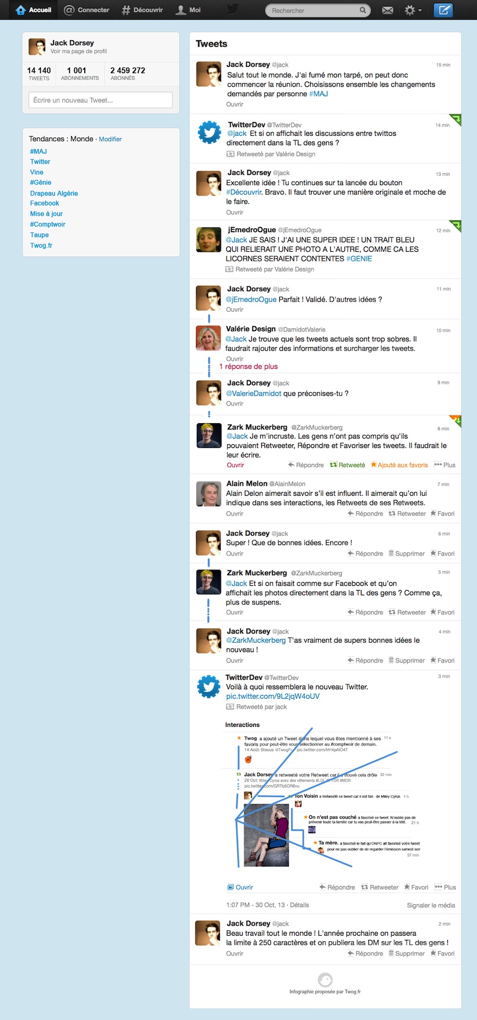The height and width of the screenshot is (1020, 477).
Task: Click the Twitter bird logo in the top bar
Action: coord(232,9)
